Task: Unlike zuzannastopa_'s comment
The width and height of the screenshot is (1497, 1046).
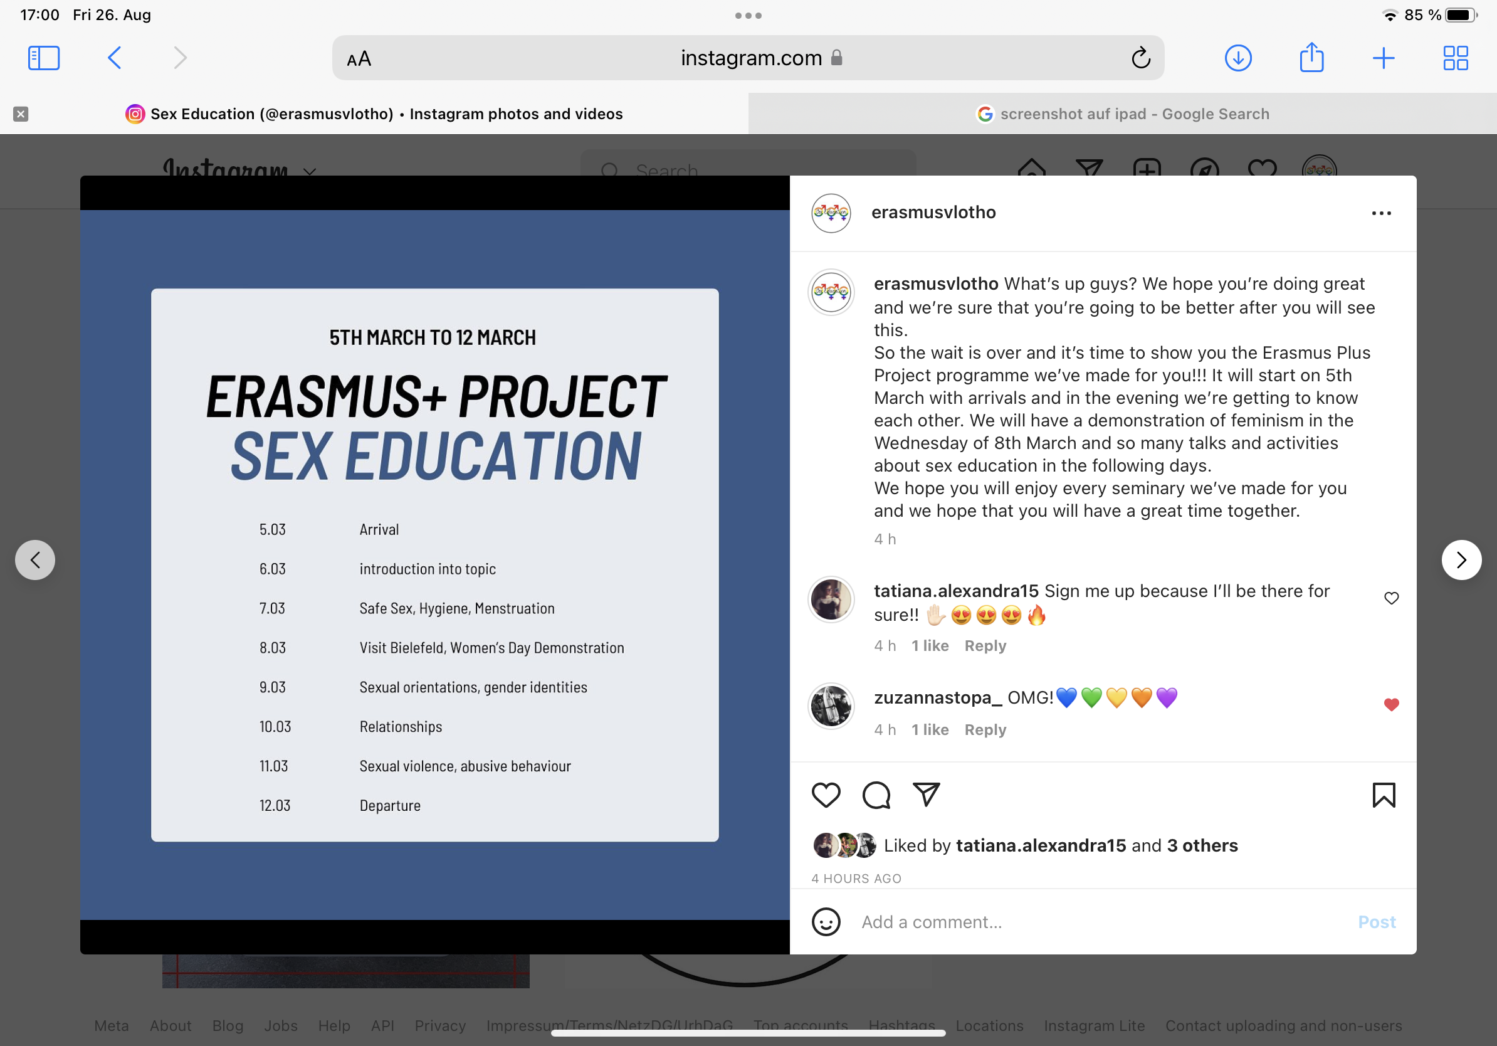Action: pos(1390,704)
